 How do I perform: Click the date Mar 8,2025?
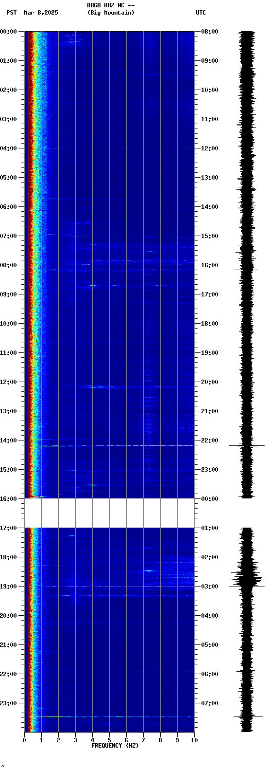click(x=41, y=13)
